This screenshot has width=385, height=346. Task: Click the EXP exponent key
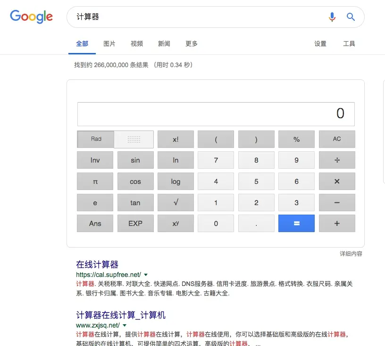click(x=135, y=223)
